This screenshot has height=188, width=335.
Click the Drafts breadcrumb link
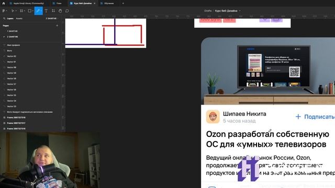208,10
